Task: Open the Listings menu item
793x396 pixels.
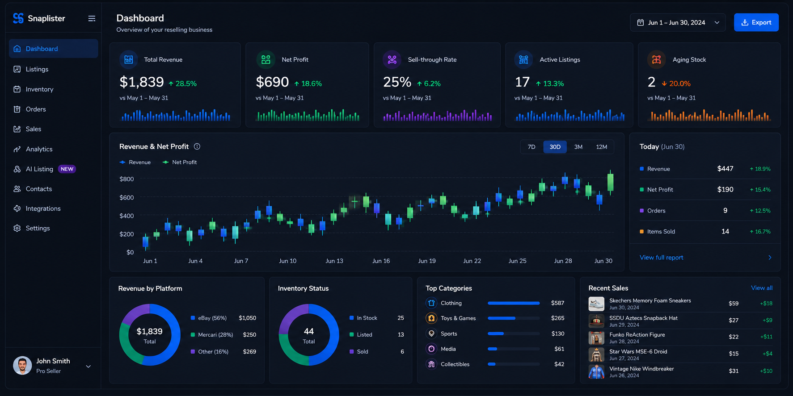Action: 53,69
